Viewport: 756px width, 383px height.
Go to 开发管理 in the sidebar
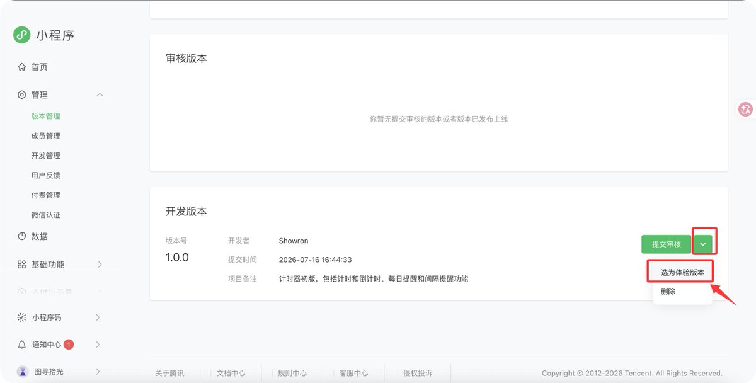tap(46, 156)
